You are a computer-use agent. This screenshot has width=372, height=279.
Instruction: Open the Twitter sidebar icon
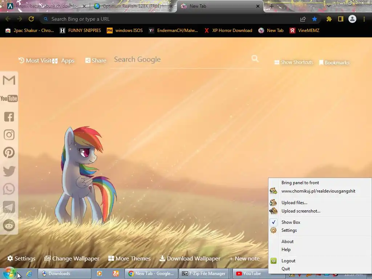coord(9,171)
